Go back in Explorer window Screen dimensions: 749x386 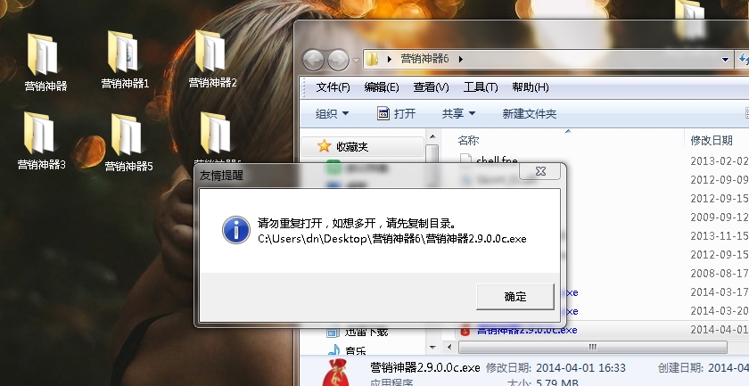(x=313, y=60)
